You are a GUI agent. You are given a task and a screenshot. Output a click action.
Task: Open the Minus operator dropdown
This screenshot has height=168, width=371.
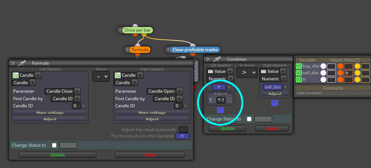coord(101,76)
